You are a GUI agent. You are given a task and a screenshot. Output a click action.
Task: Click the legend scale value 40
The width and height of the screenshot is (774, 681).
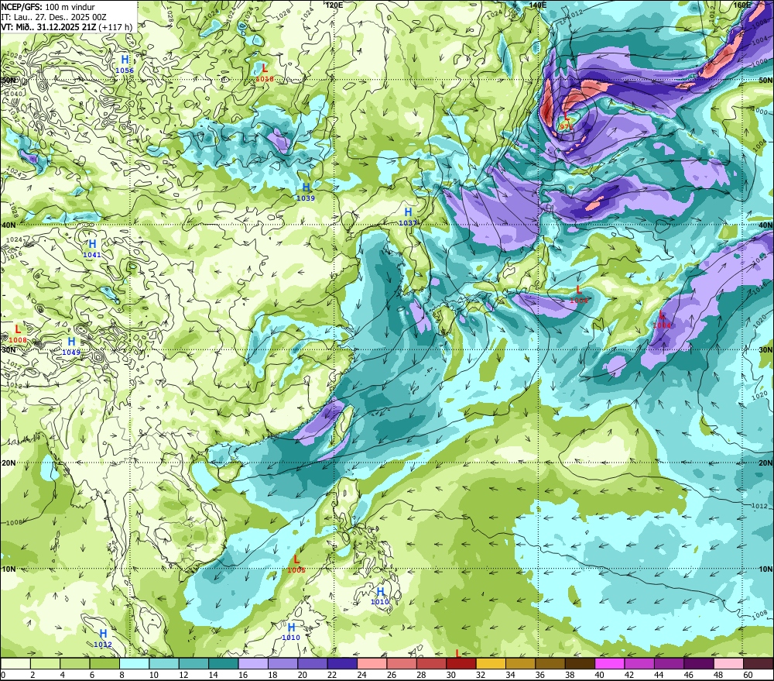[x=599, y=675]
